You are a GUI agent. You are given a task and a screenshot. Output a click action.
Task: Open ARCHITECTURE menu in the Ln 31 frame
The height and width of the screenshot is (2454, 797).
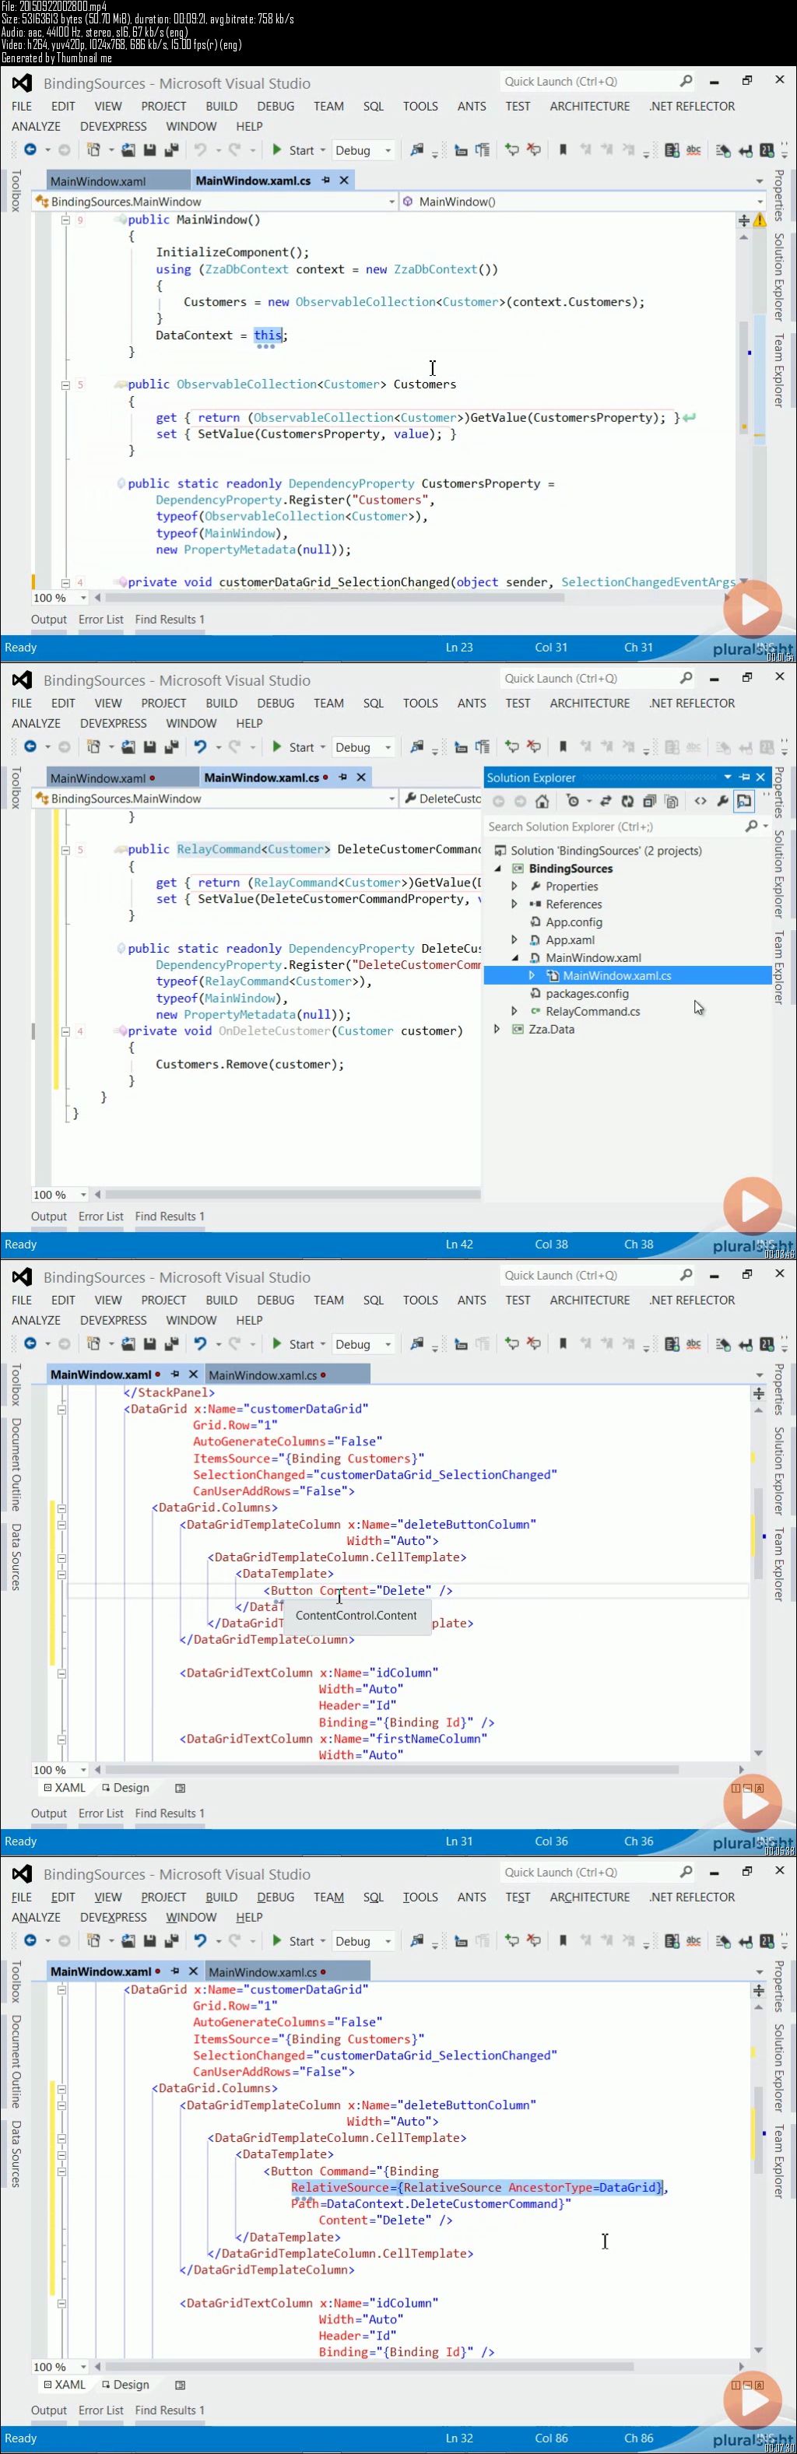[x=589, y=1300]
